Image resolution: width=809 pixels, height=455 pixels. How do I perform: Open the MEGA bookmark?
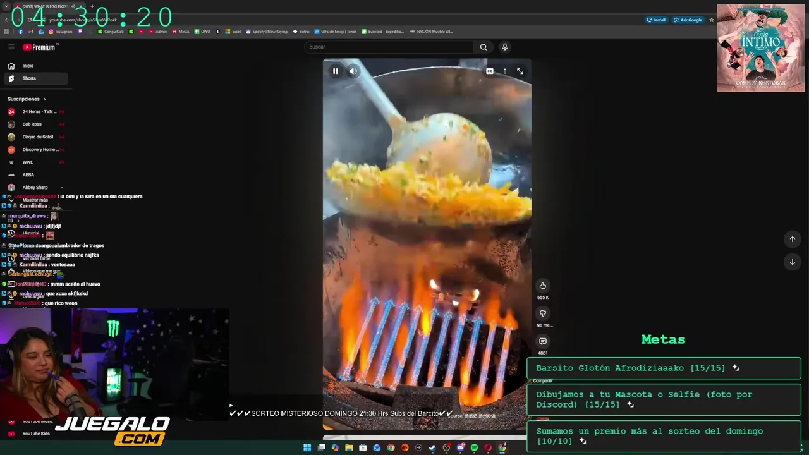181,32
